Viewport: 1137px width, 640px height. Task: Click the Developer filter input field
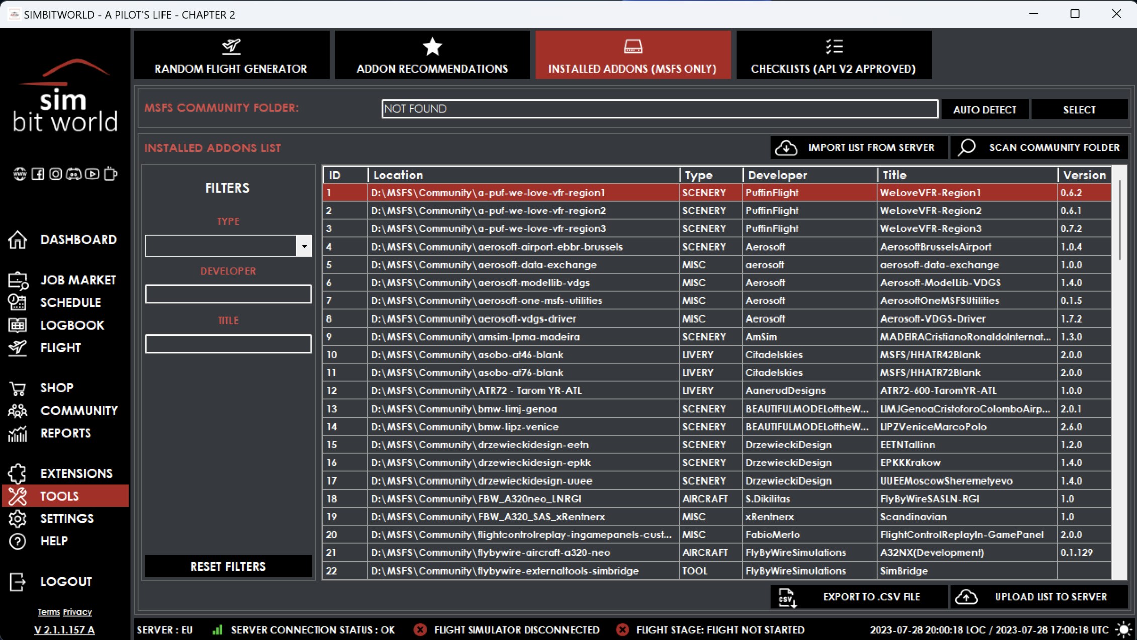click(228, 294)
